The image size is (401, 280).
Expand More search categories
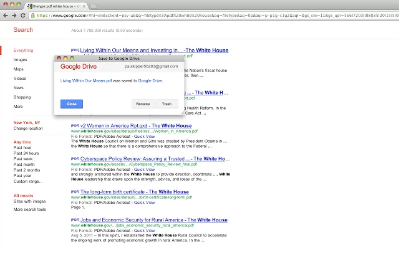(x=18, y=107)
